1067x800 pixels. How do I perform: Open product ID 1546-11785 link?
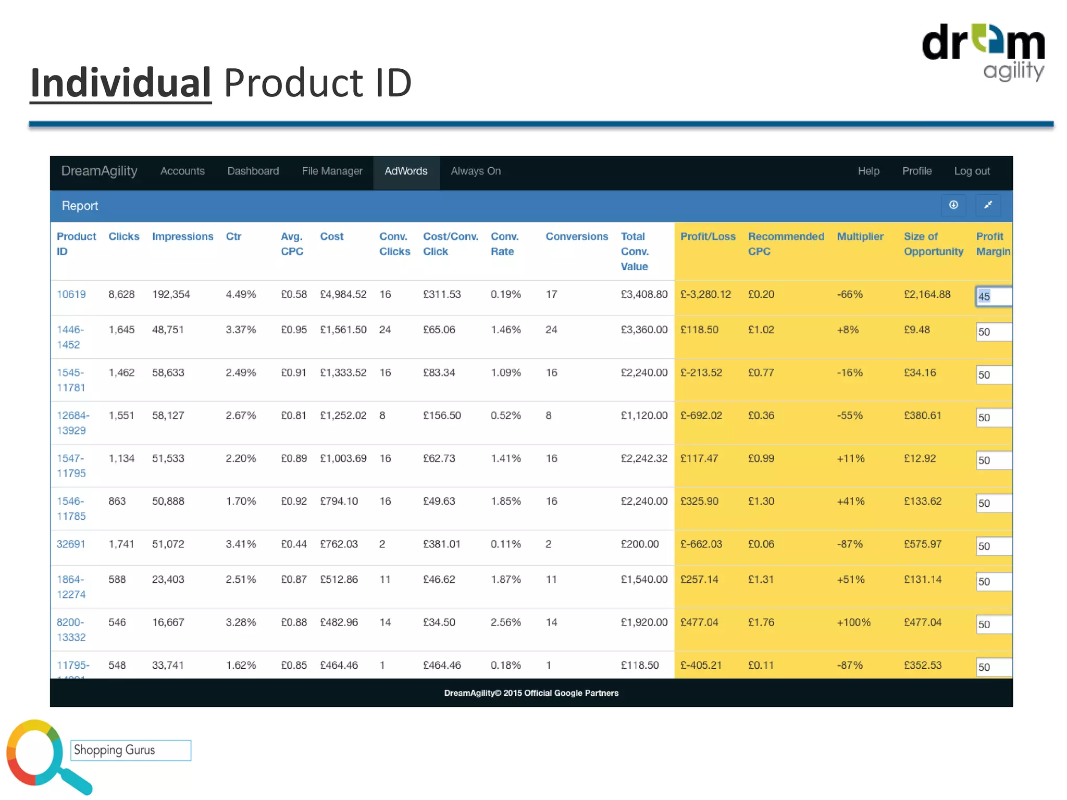(71, 508)
